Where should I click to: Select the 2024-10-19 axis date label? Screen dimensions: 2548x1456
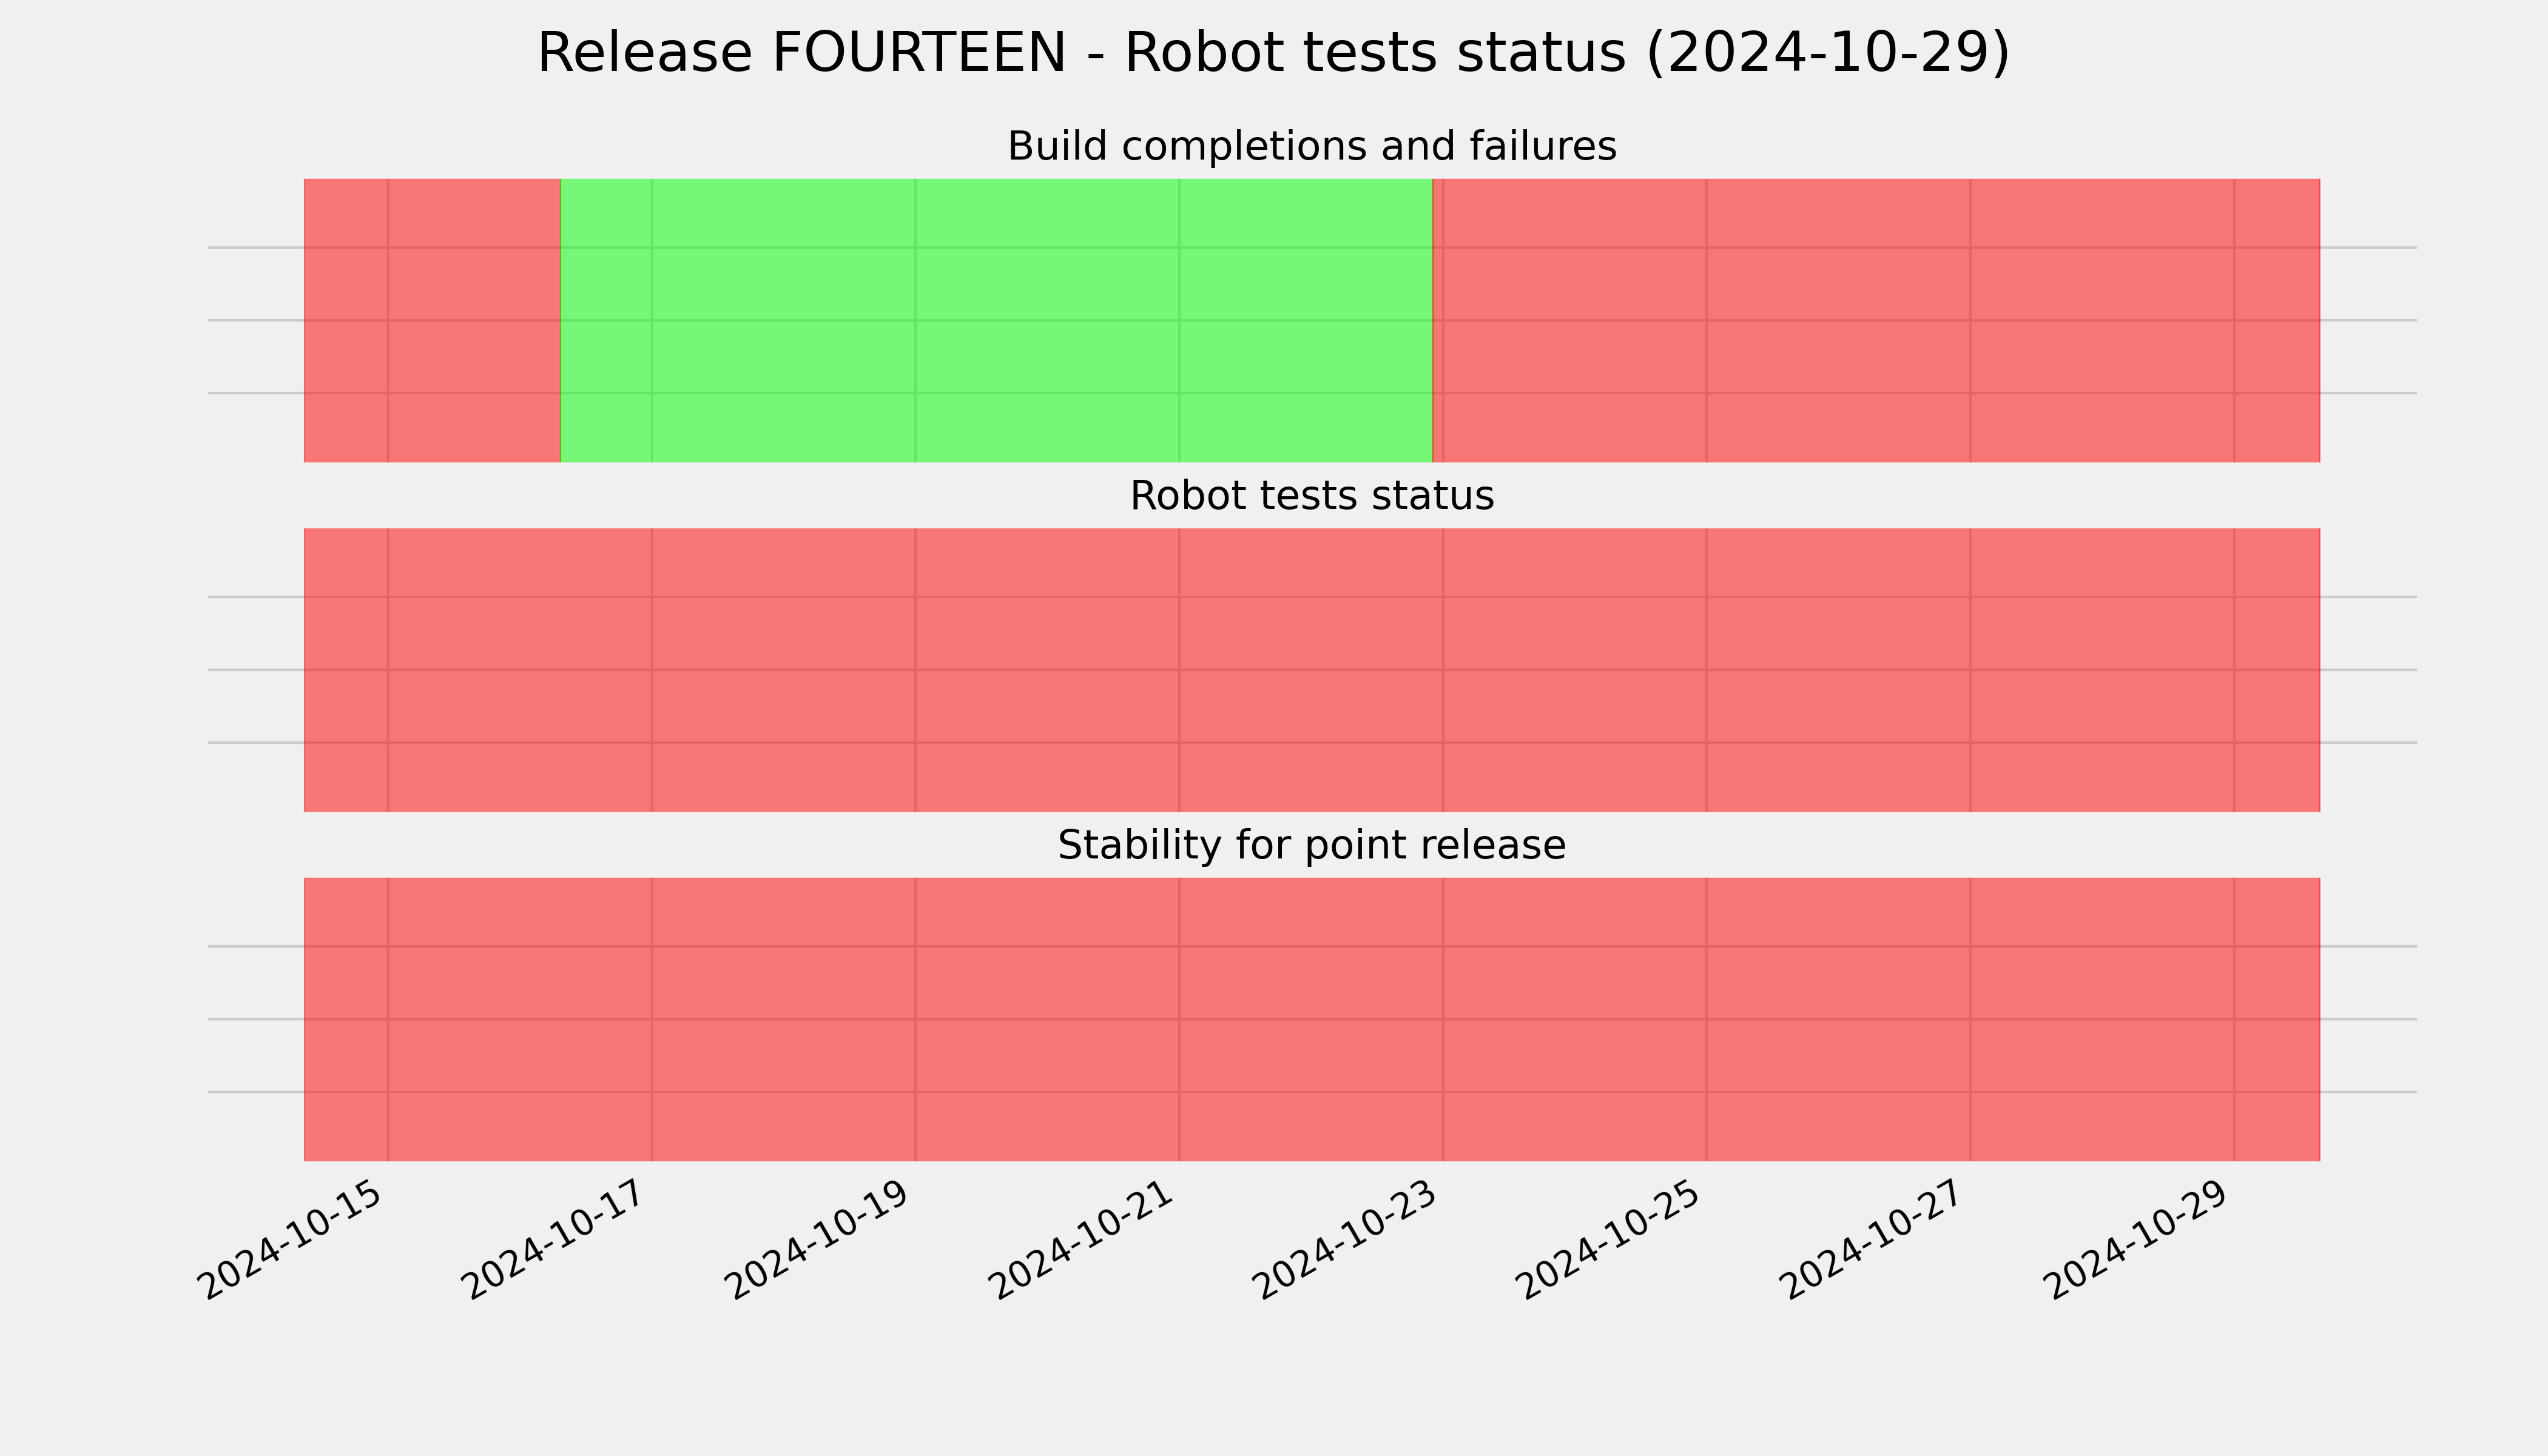tap(819, 1241)
